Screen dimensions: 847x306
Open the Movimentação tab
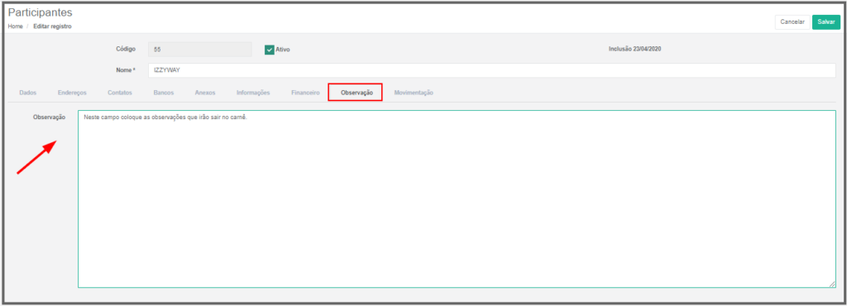click(x=414, y=93)
